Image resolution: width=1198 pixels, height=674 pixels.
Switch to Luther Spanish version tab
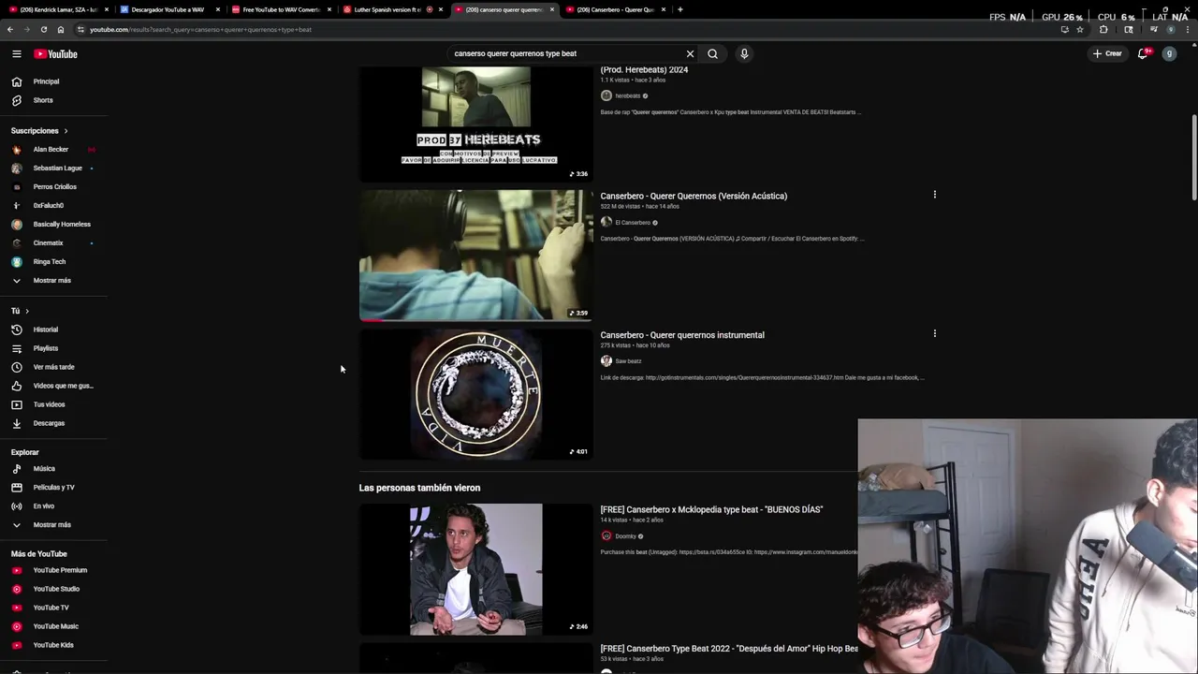[x=391, y=9]
